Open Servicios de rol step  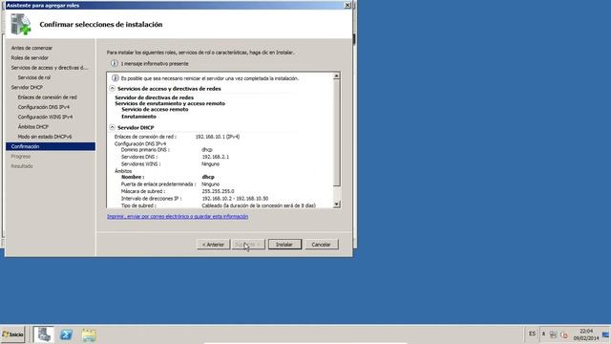click(34, 77)
